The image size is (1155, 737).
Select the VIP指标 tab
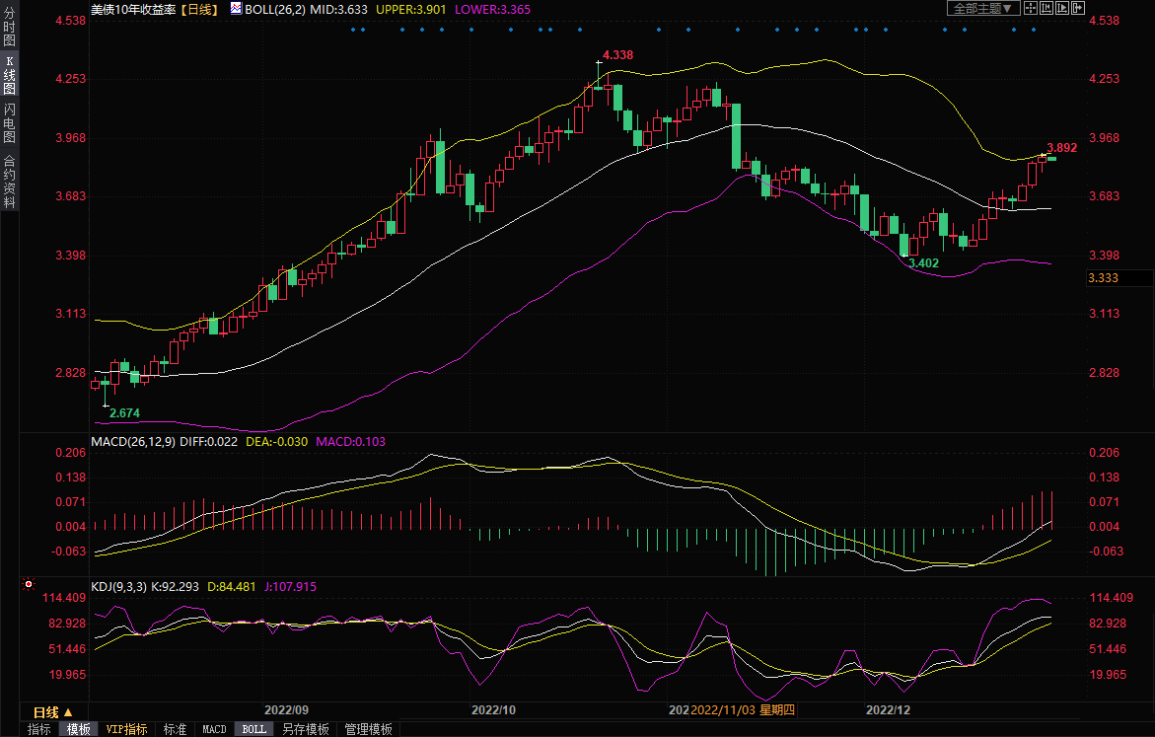click(x=127, y=729)
